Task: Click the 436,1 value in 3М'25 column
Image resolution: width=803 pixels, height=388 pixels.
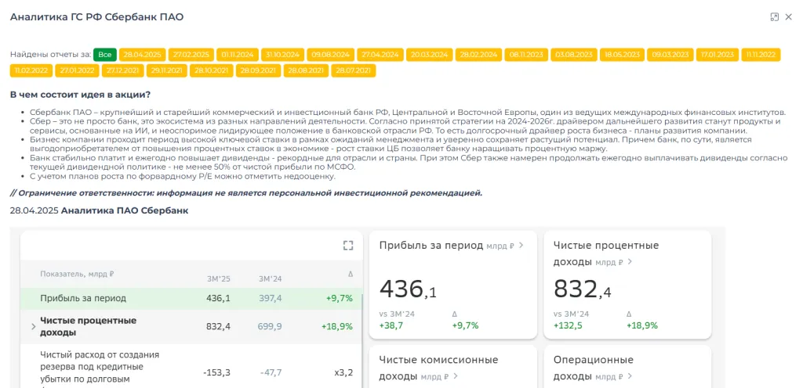Action: pos(218,298)
